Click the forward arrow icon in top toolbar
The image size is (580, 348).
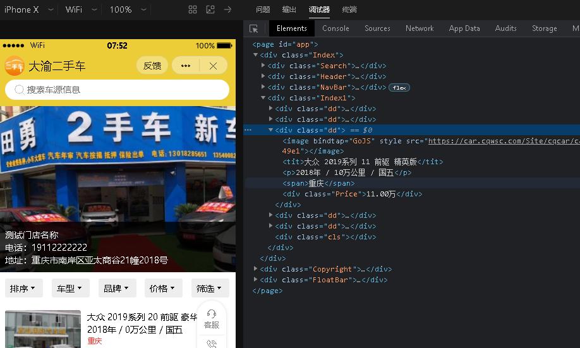pyautogui.click(x=227, y=9)
